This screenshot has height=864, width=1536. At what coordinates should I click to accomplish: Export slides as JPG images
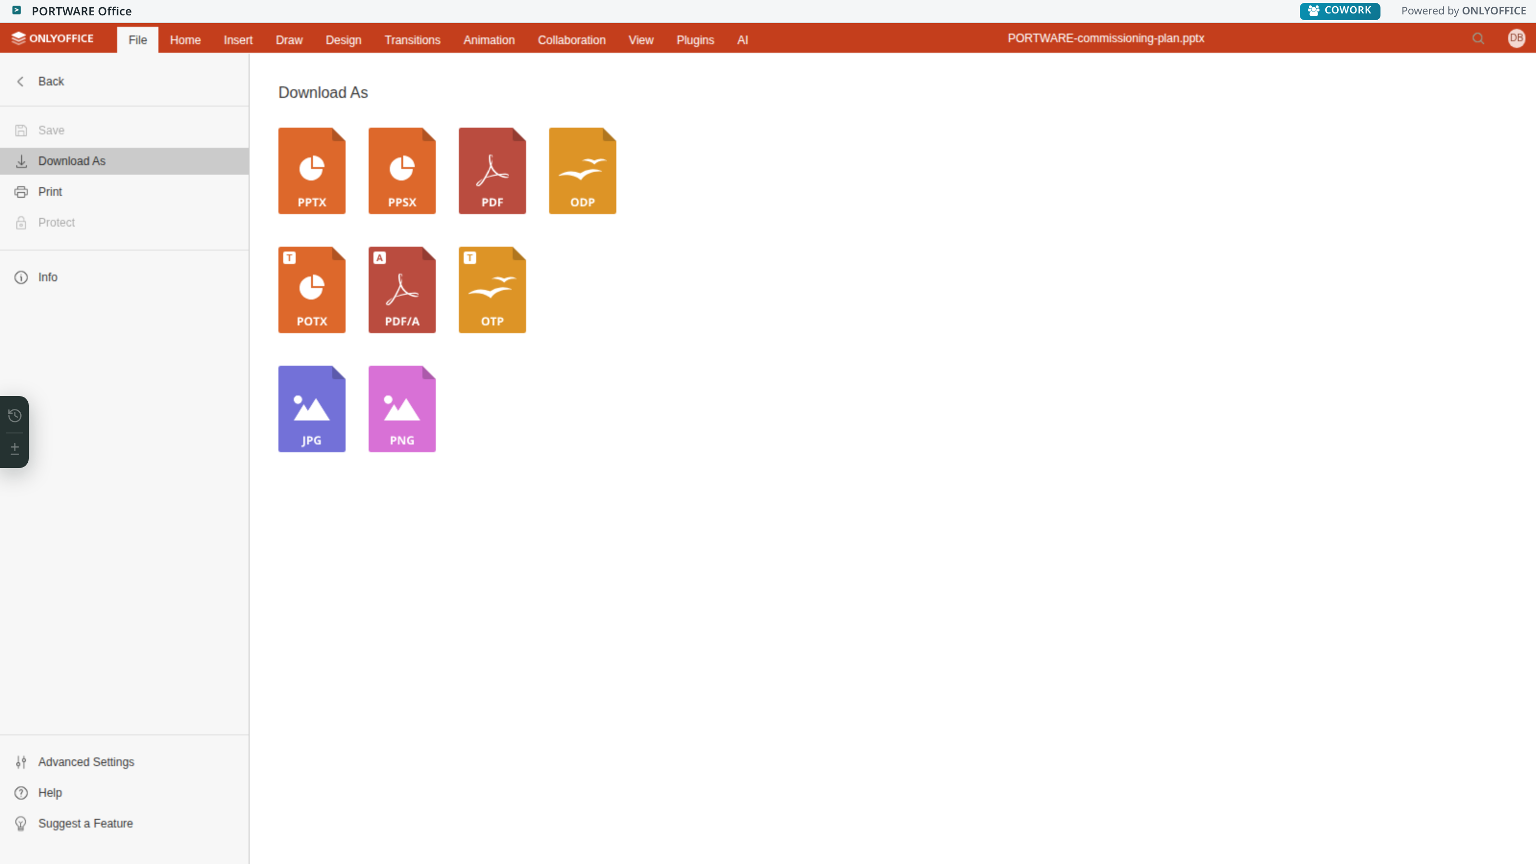(x=312, y=409)
